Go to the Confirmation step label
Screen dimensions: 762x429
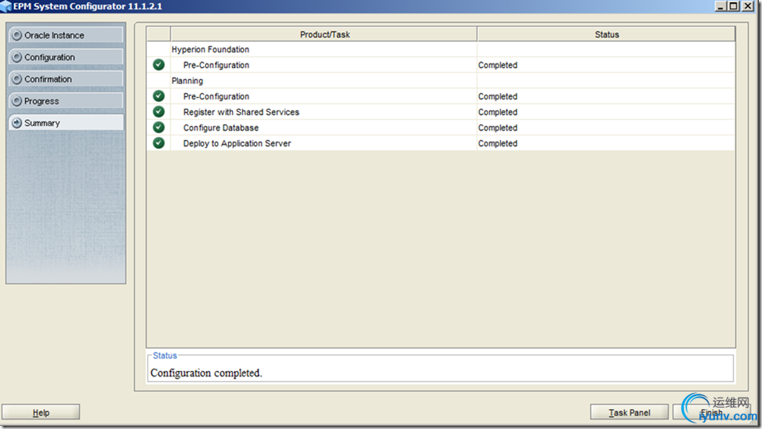pos(48,79)
